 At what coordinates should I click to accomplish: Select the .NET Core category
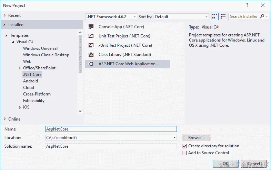[x=32, y=75]
